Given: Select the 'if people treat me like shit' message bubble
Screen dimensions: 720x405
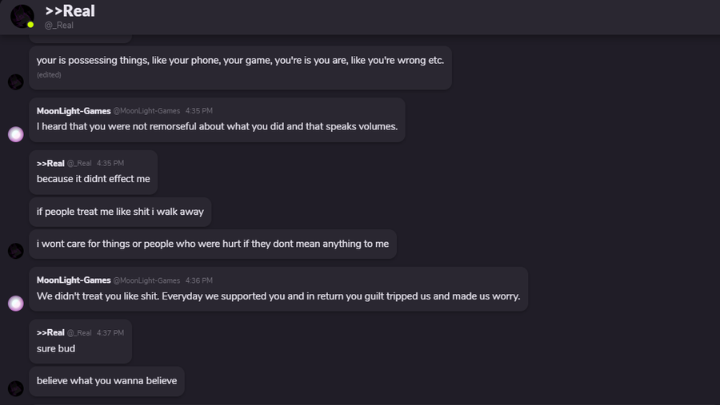Looking at the screenshot, I should click(120, 212).
